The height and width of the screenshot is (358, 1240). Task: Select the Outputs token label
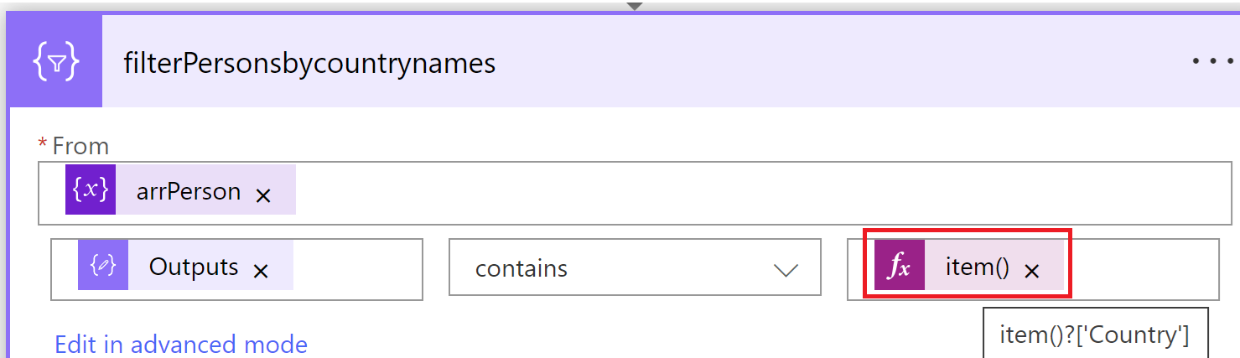click(194, 267)
